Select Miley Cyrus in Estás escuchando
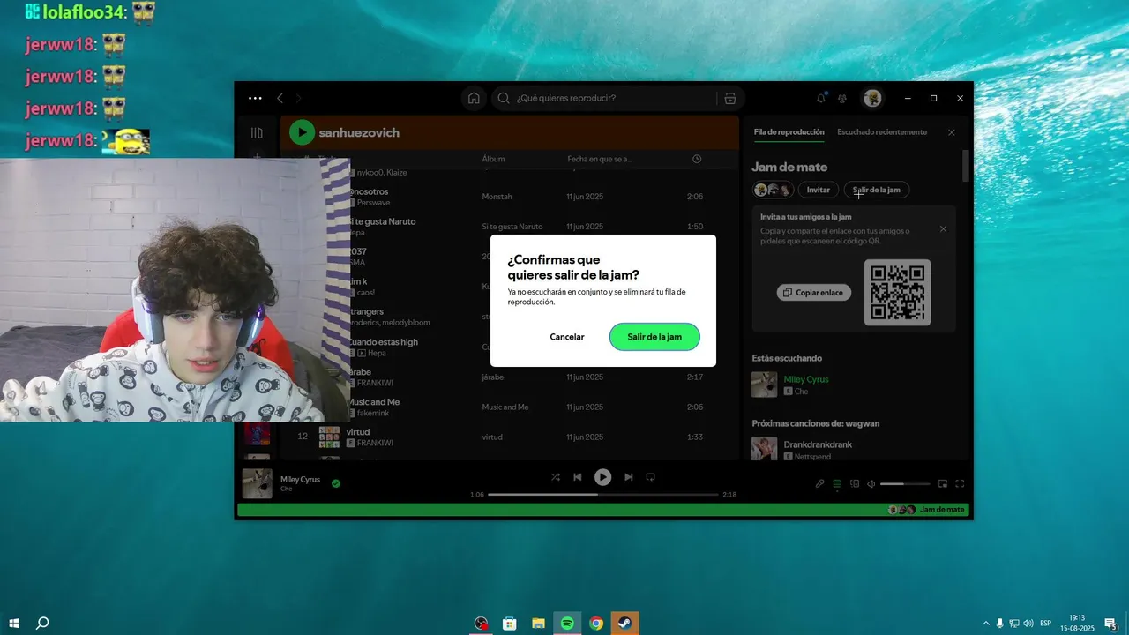Screen dimensions: 1129x635 (x=806, y=379)
